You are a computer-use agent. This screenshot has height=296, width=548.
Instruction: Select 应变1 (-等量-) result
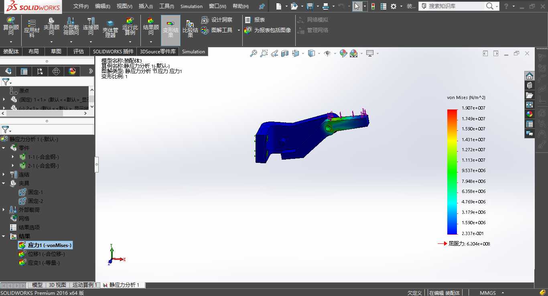point(39,263)
